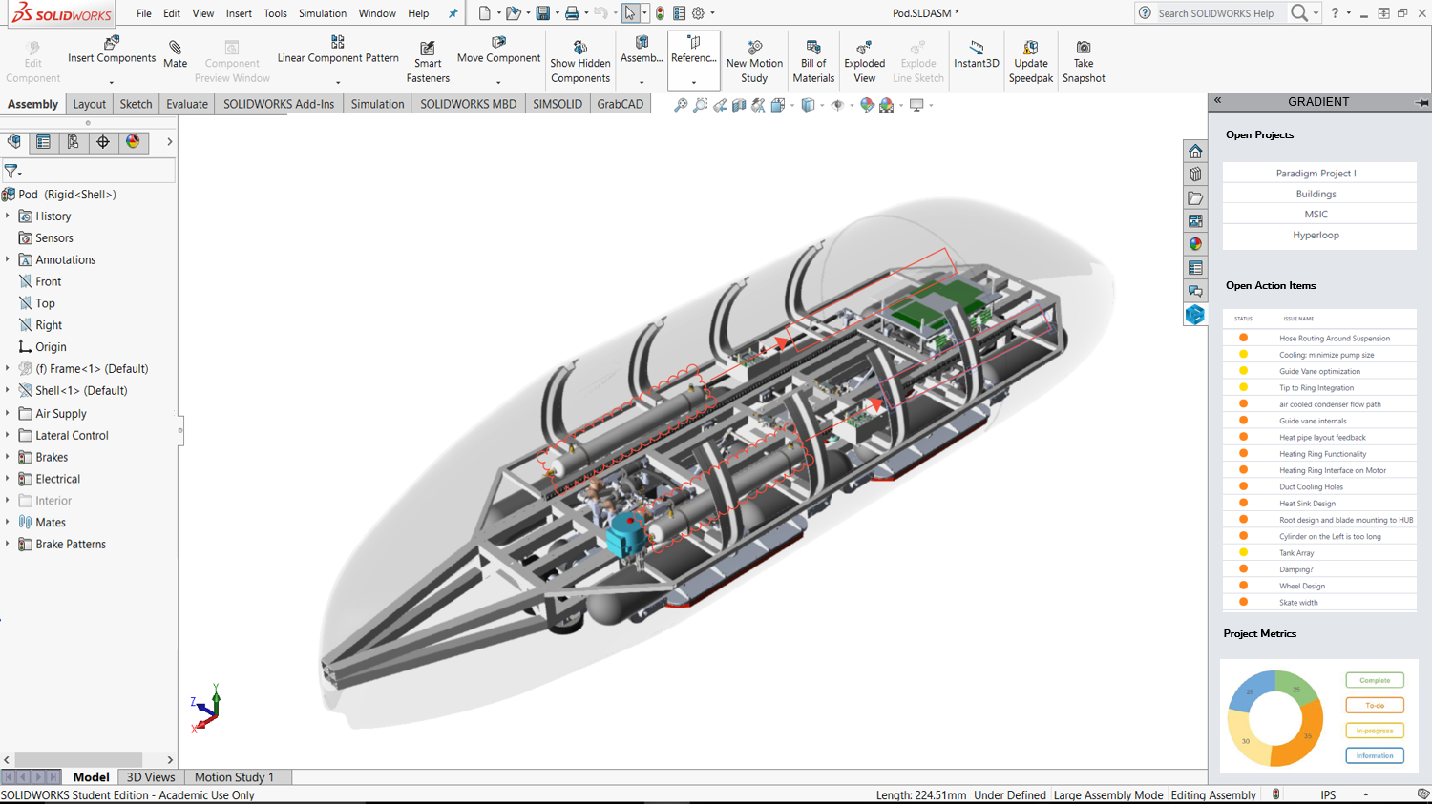The width and height of the screenshot is (1432, 804).
Task: Open the Reference geometry dropdown arrow
Action: click(x=694, y=83)
